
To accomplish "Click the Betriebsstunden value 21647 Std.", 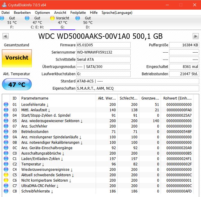I will (x=184, y=74).
